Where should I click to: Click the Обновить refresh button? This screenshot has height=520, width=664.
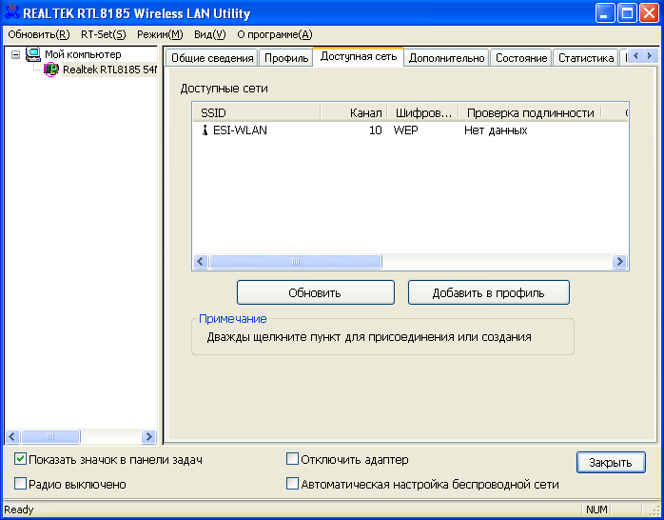[316, 292]
